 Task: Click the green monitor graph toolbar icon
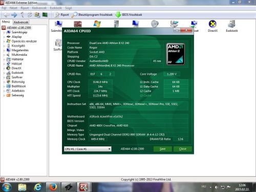coord(45,15)
